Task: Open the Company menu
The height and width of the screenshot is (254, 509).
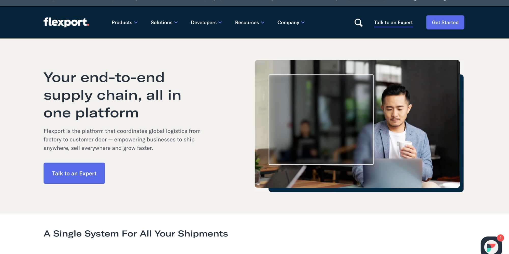Action: (291, 23)
